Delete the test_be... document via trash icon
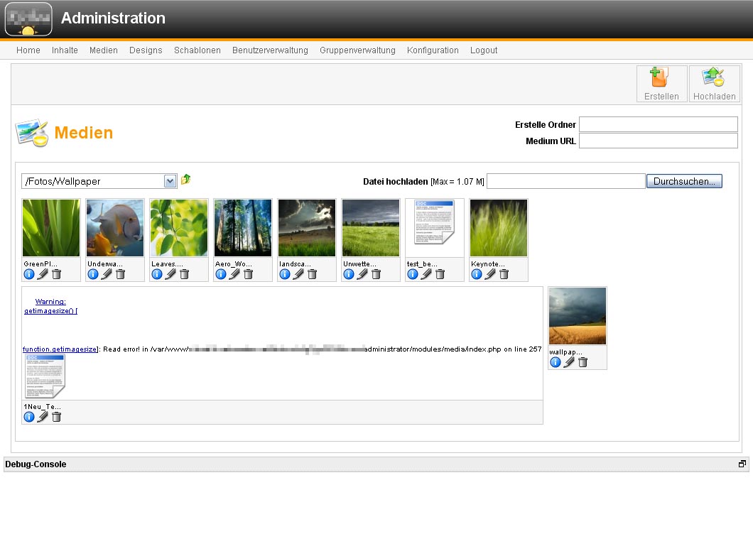Image resolution: width=753 pixels, height=534 pixels. tap(440, 274)
